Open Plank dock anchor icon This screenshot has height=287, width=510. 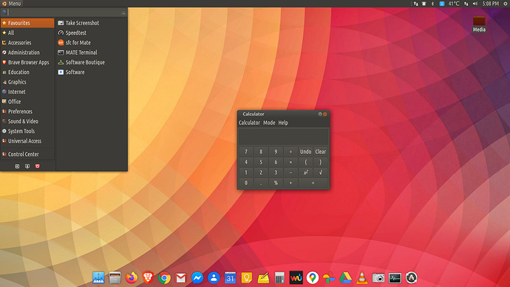(98, 277)
